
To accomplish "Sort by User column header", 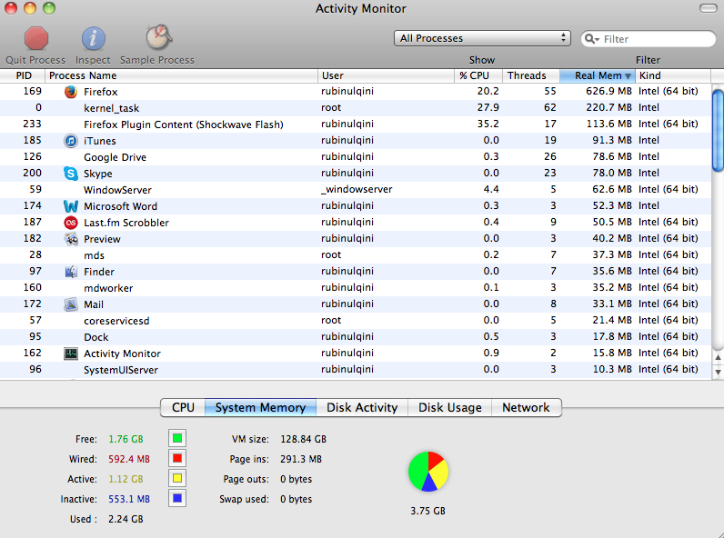I will point(386,75).
